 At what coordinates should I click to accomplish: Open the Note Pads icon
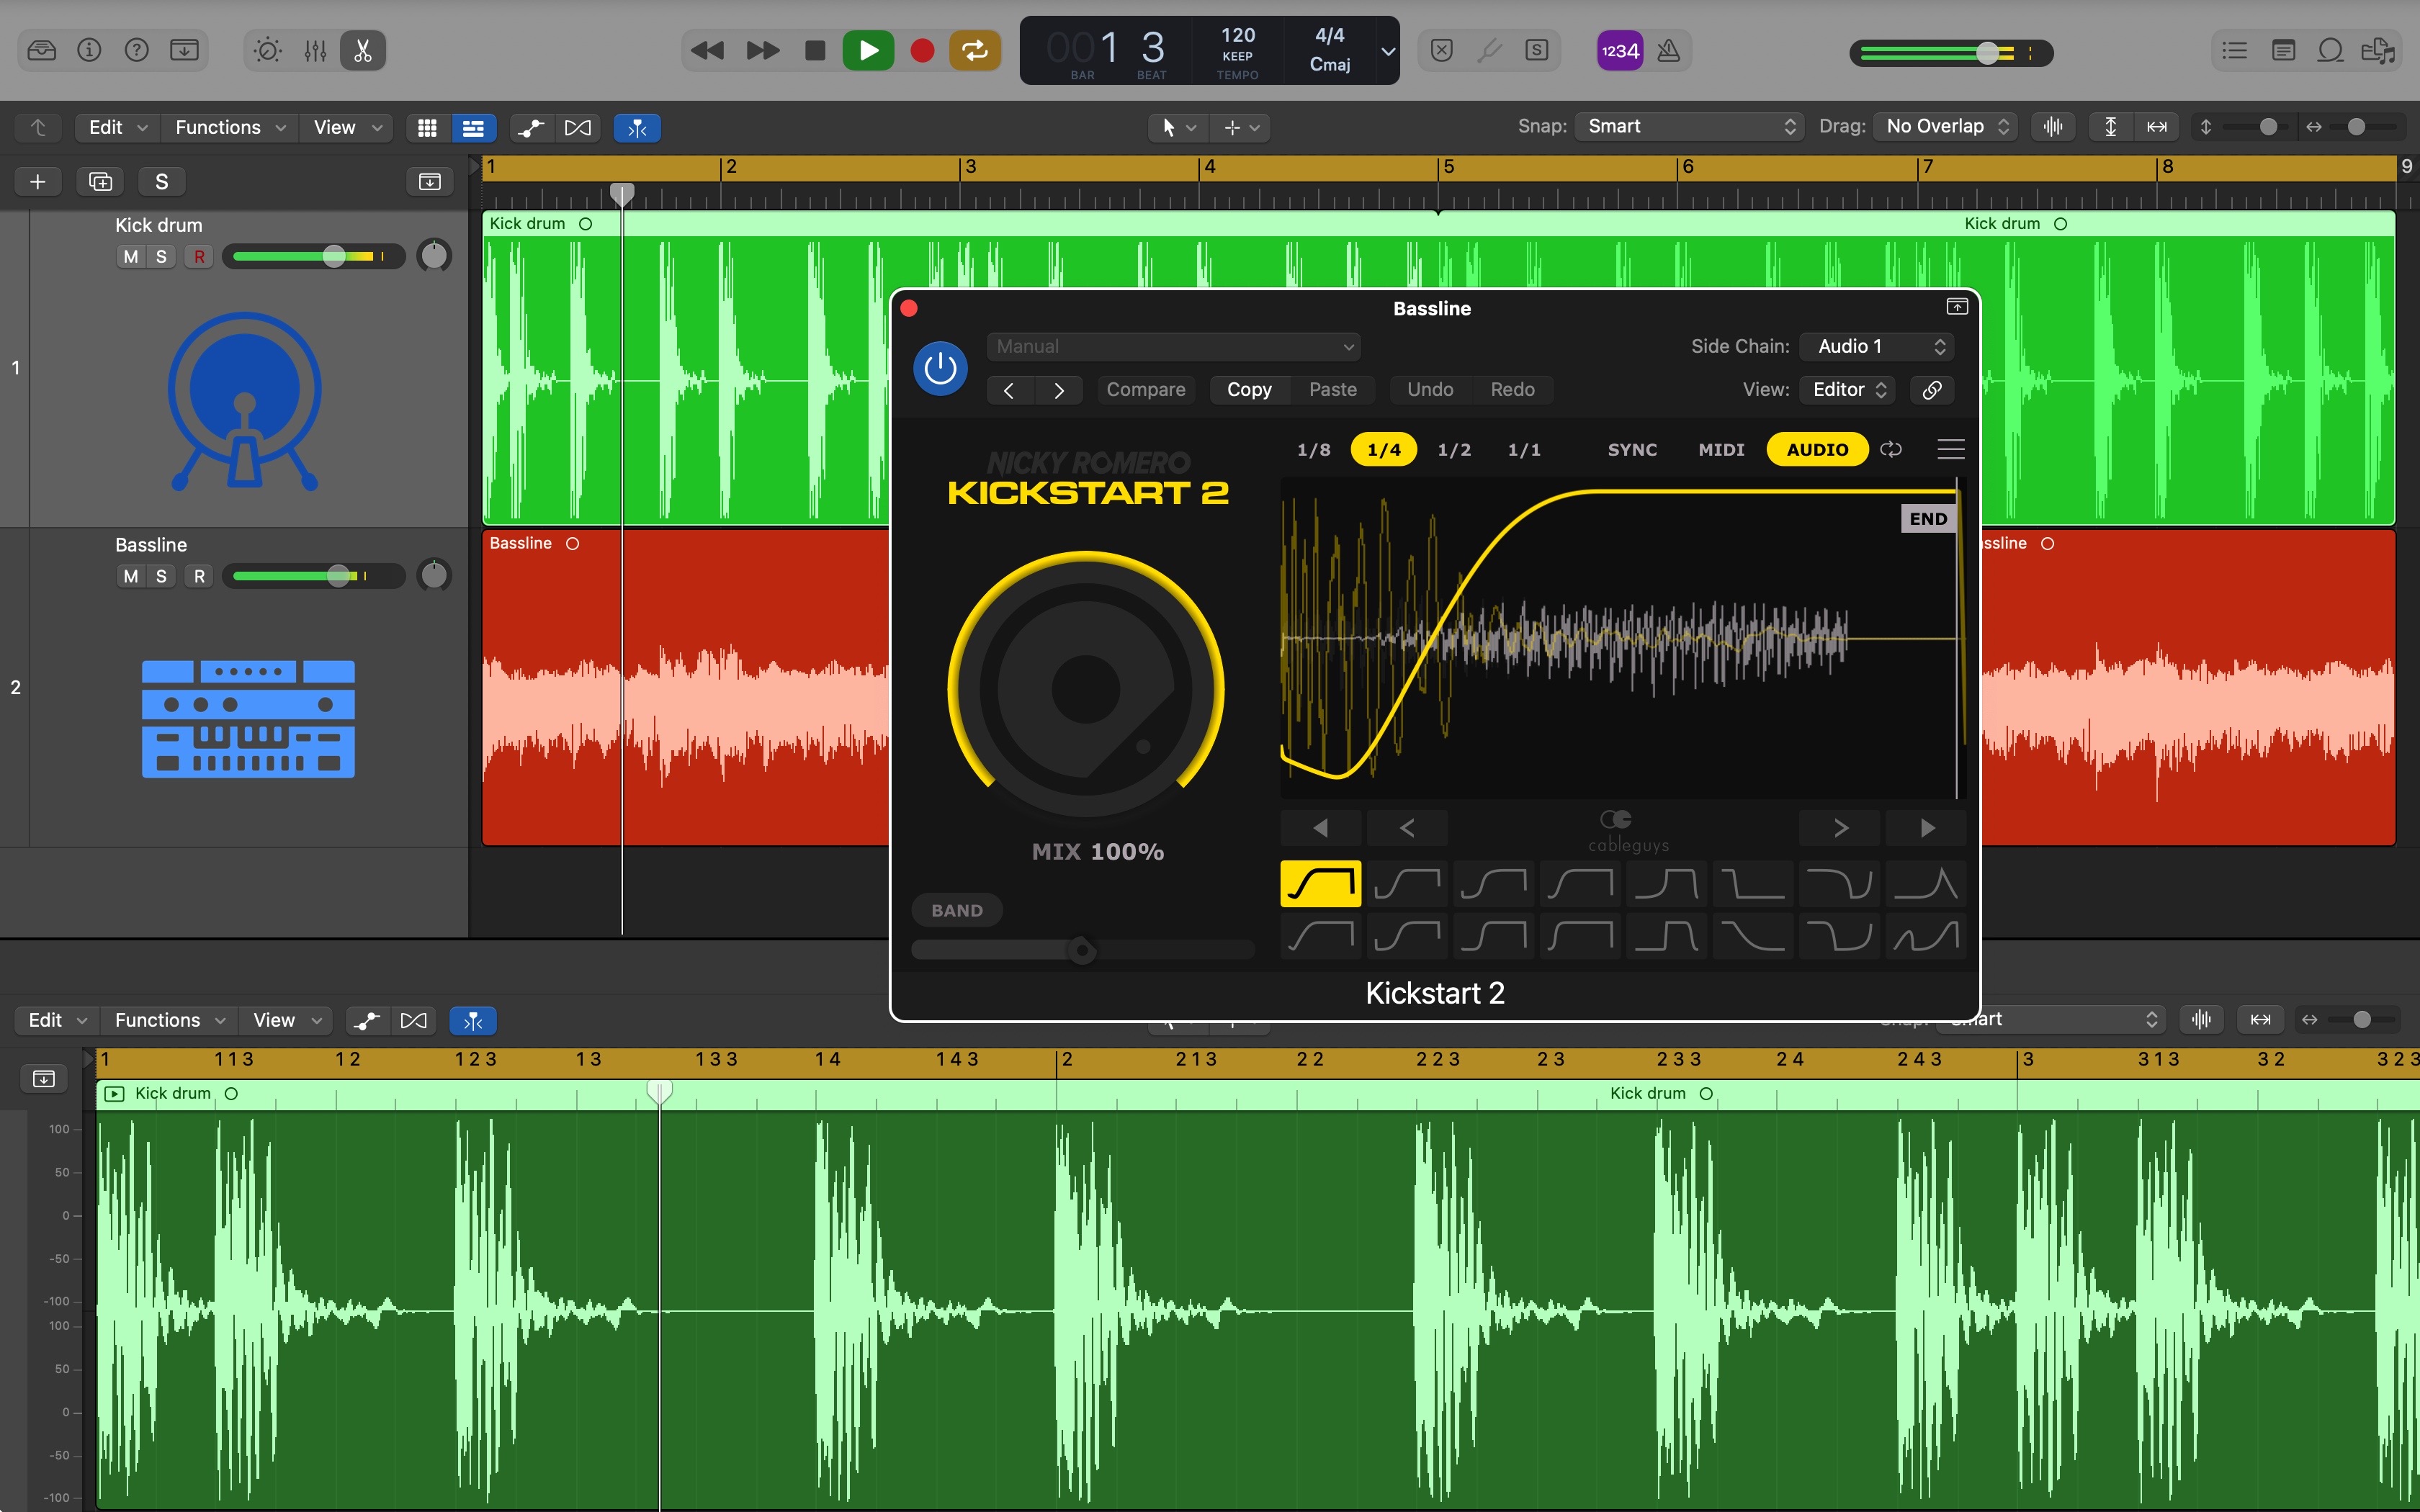2283,50
